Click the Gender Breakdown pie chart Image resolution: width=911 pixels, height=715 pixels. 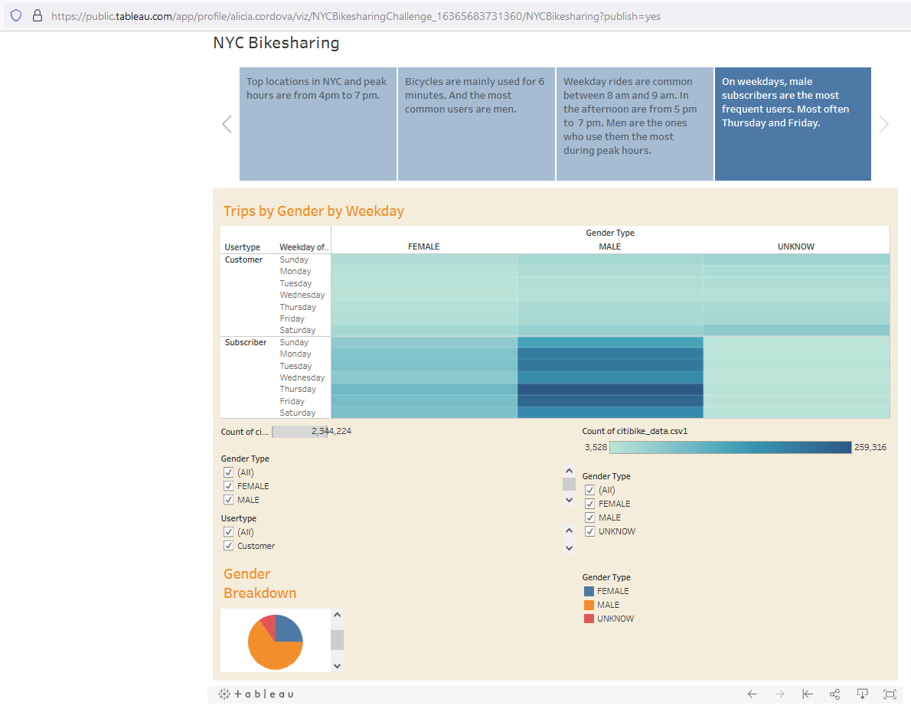coord(276,642)
